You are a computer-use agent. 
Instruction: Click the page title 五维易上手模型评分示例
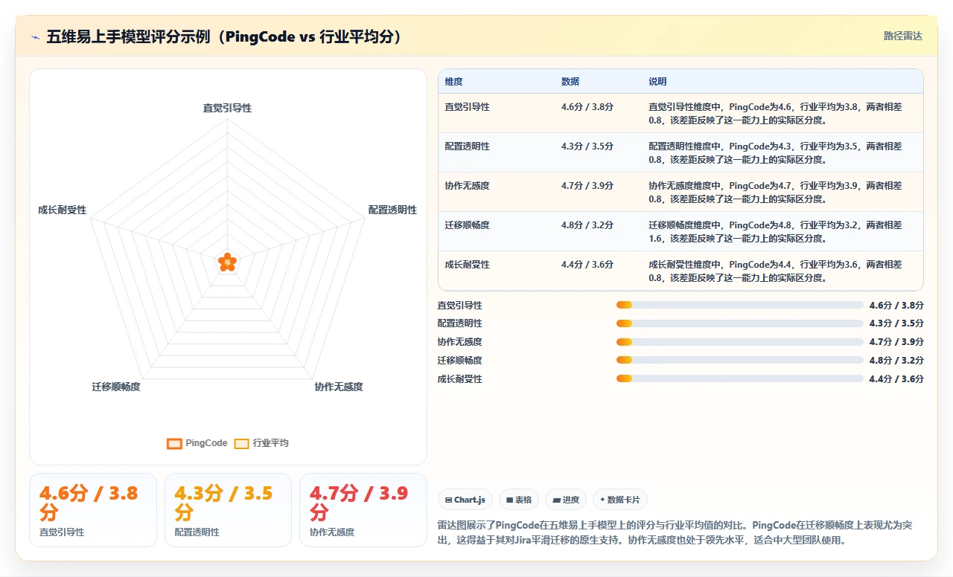point(224,36)
